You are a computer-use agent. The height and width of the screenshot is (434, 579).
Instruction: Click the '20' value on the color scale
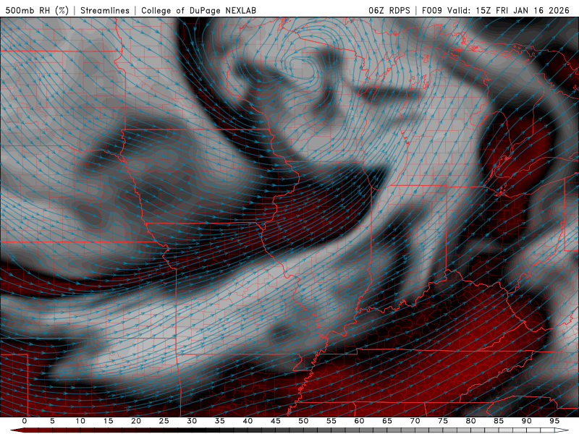tap(136, 421)
